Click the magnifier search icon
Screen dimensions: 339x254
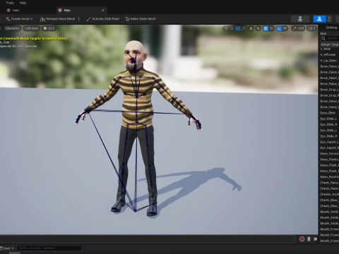click(323, 38)
